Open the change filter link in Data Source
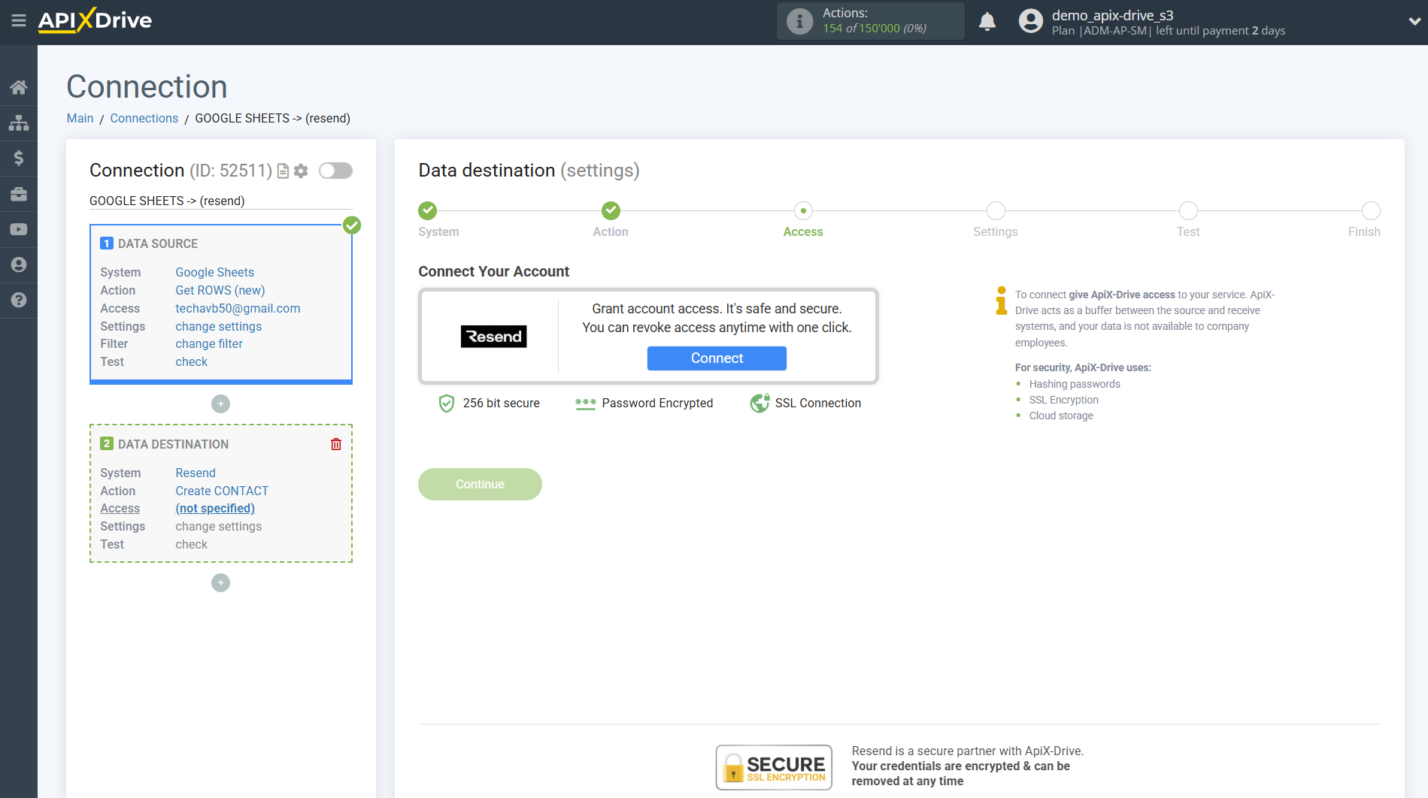Screen dimensions: 1428x798 [208, 343]
